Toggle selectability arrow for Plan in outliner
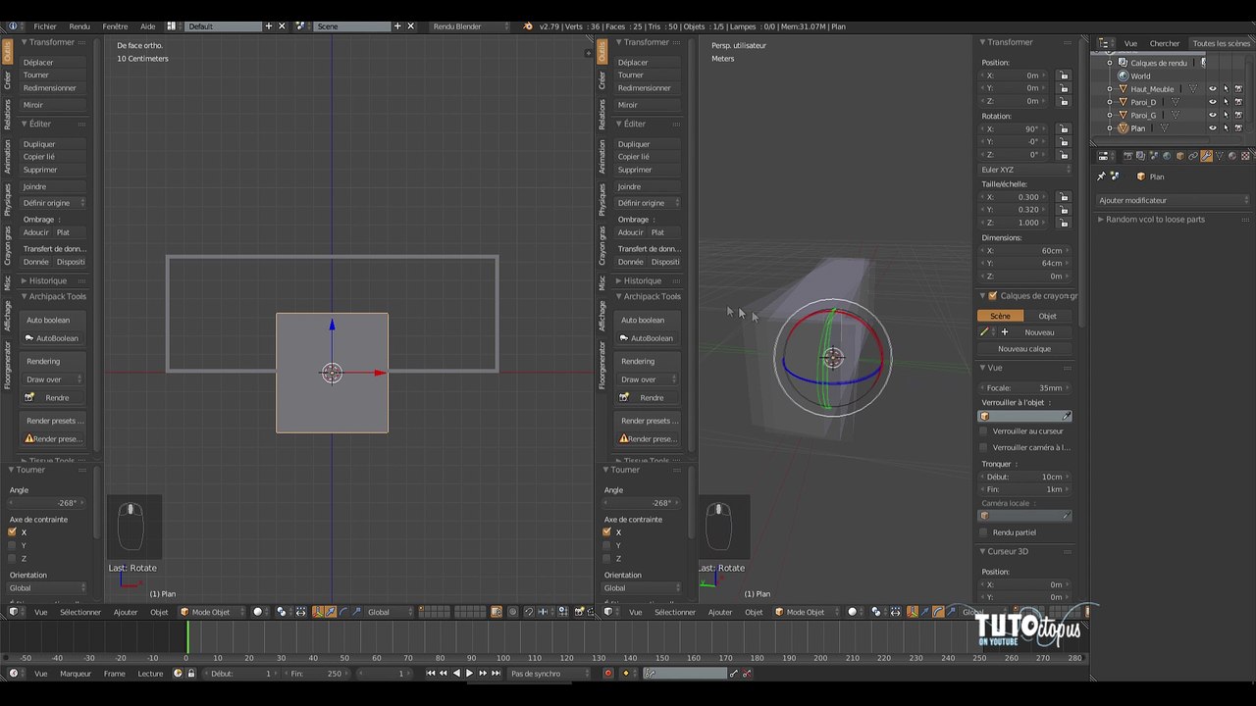 tap(1226, 128)
